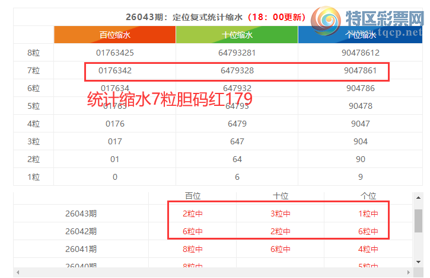Click the value 0 in 1粒 row
This screenshot has width=430, height=278.
pyautogui.click(x=115, y=177)
